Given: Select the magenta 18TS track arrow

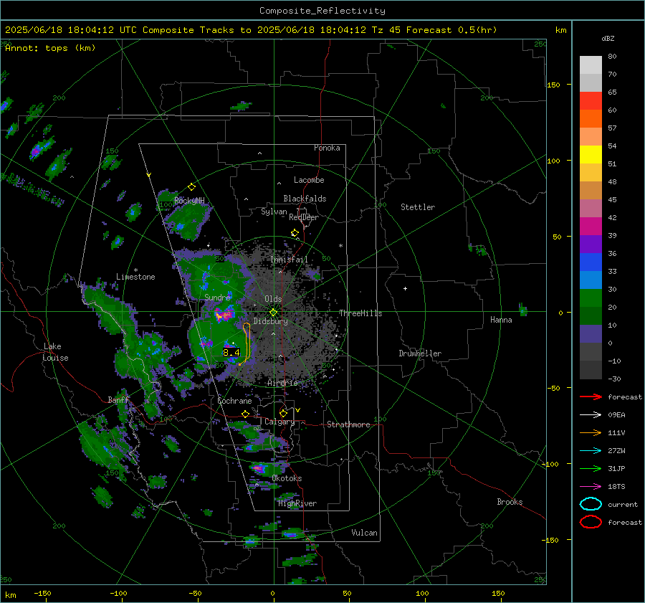Looking at the screenshot, I should (591, 487).
